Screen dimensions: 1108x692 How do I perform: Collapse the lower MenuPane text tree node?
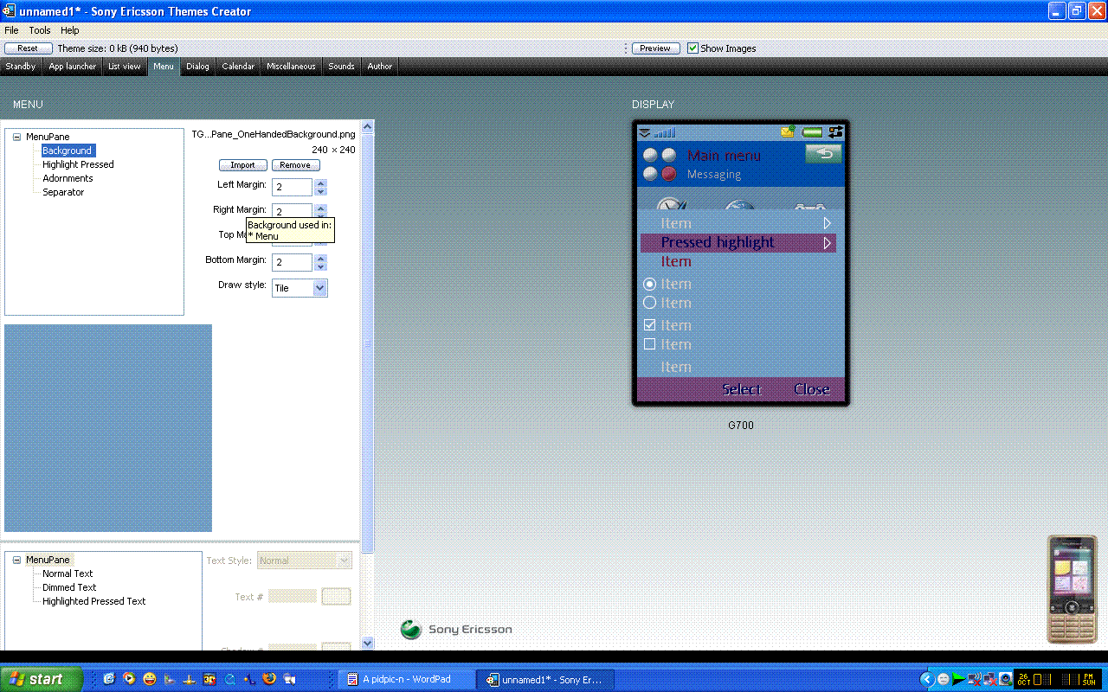pos(16,560)
